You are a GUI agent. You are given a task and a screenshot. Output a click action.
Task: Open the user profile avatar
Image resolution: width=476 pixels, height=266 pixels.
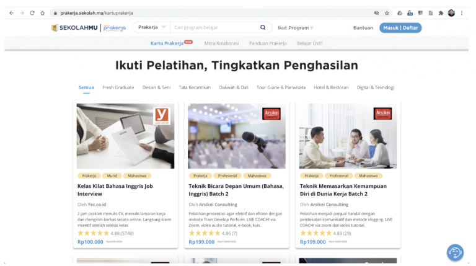[x=451, y=13]
